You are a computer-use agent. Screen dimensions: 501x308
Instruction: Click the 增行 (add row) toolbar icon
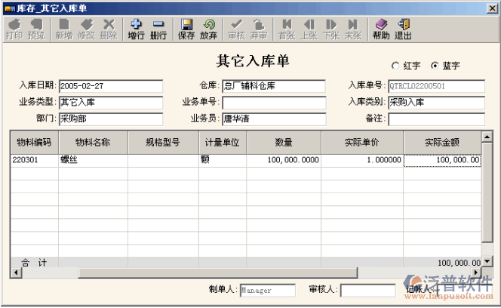136,29
